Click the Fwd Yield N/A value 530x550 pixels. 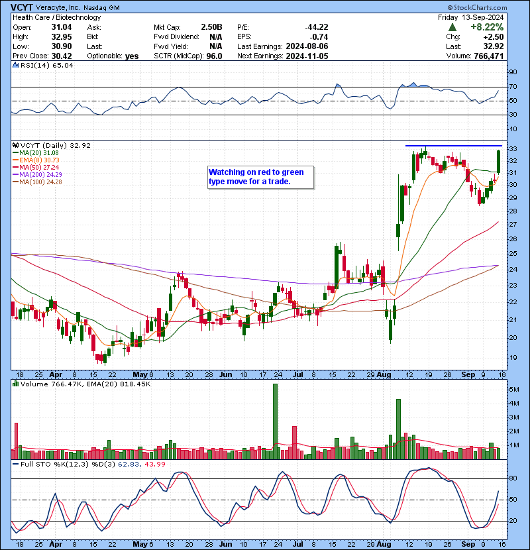click(216, 46)
